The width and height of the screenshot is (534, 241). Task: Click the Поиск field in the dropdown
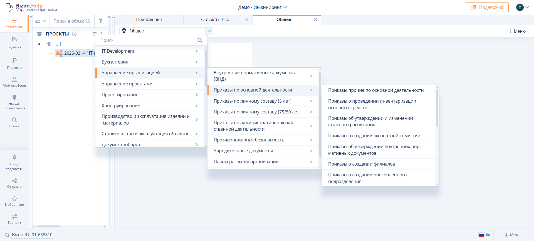pyautogui.click(x=147, y=40)
